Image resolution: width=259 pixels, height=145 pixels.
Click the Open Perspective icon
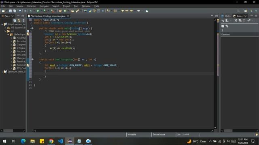[246, 11]
